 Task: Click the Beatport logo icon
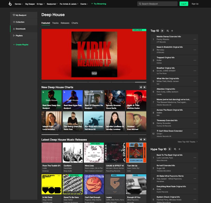[10, 4]
